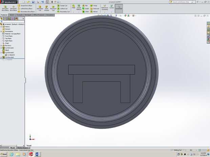Select the Draft feature
Image resolution: width=210 pixels, height=157 pixels.
pyautogui.click(x=85, y=8)
